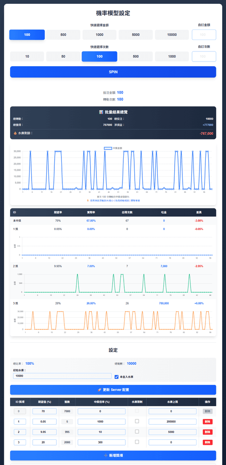Image resolution: width=226 pixels, height=465 pixels.
Task: Click rocket icon on update server button
Action: pyautogui.click(x=99, y=390)
